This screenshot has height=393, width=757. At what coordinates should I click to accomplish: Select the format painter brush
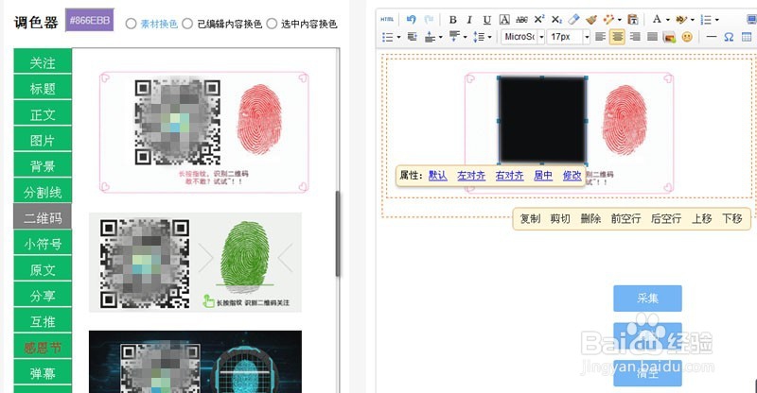(x=590, y=20)
